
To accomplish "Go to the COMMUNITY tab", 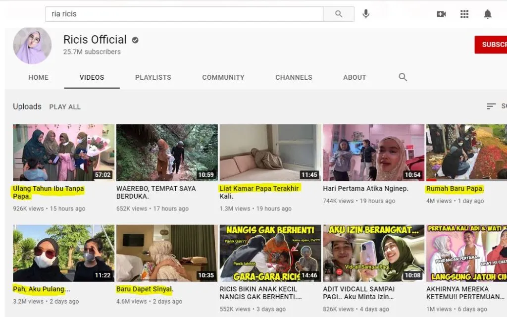I will [x=223, y=77].
